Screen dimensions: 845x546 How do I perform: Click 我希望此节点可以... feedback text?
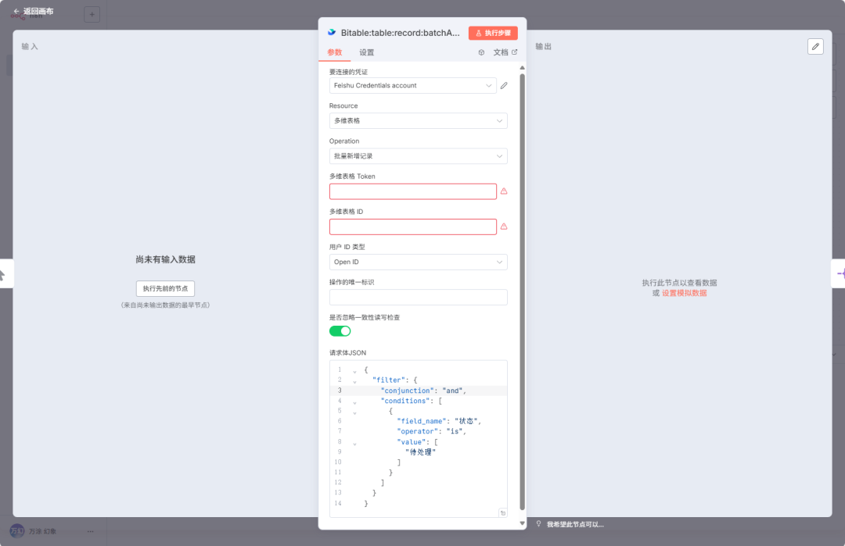tap(575, 524)
